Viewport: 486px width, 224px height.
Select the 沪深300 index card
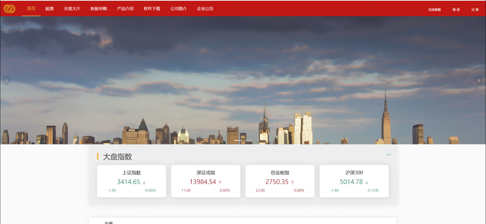pyautogui.click(x=354, y=181)
